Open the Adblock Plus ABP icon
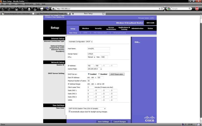 [x=197, y=9]
